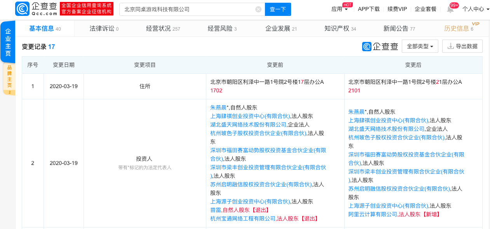Click the APP下载 link
The image size is (490, 229).
pyautogui.click(x=369, y=9)
